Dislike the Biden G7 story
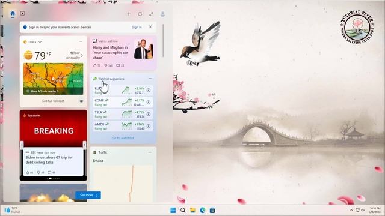The width and height of the screenshot is (385, 216). point(40,172)
